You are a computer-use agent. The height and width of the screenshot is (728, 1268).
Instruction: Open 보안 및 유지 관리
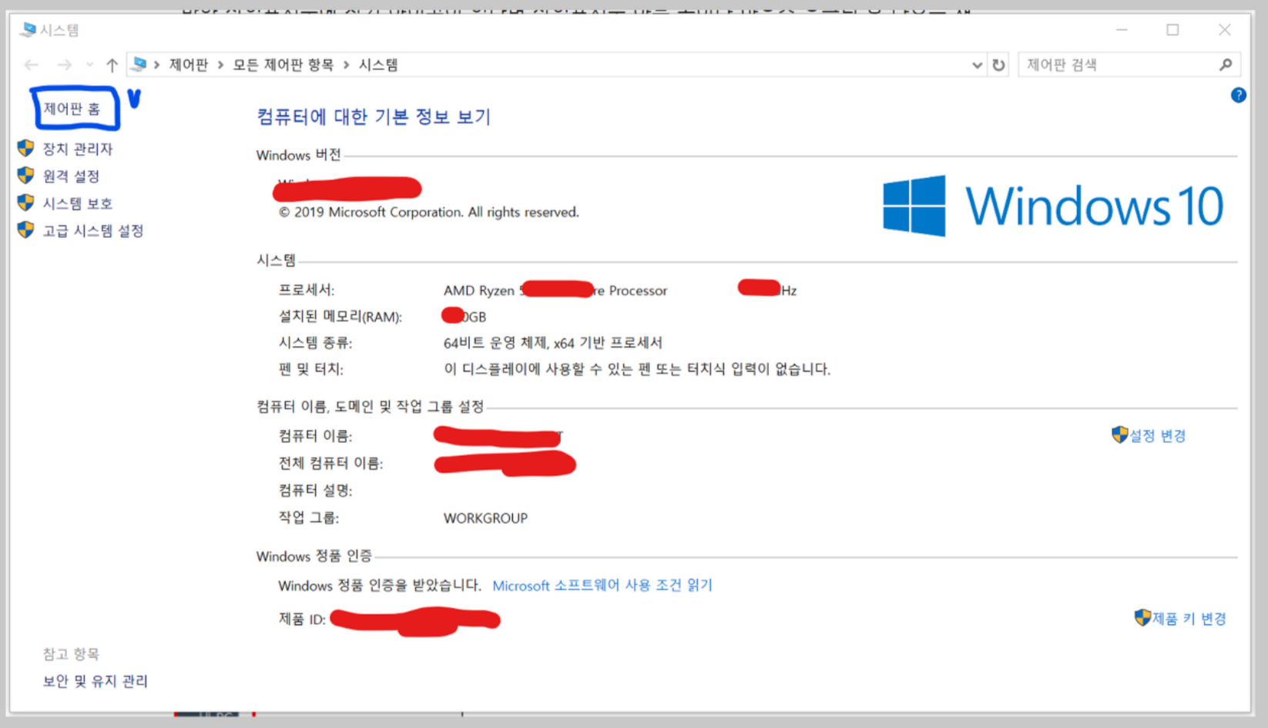click(95, 681)
